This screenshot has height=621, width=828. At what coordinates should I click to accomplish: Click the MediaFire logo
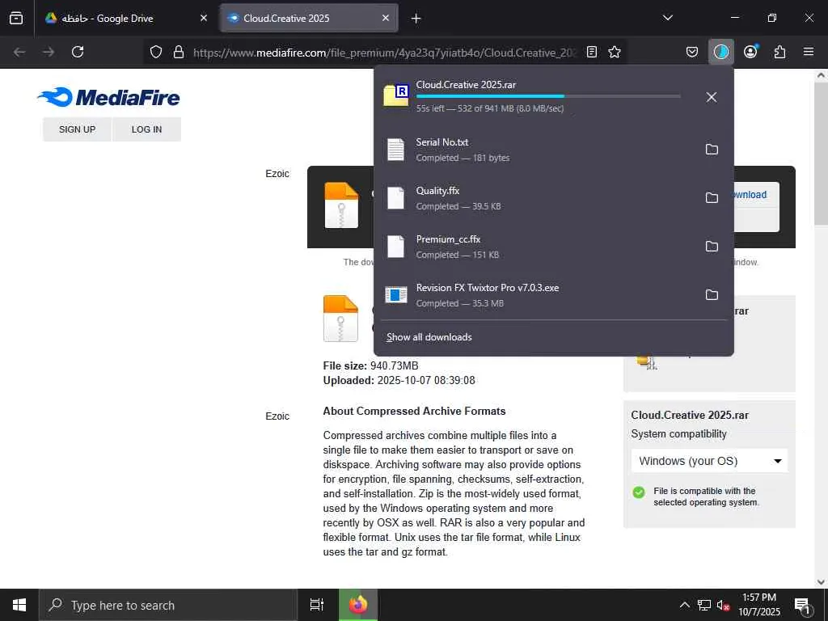click(x=108, y=97)
